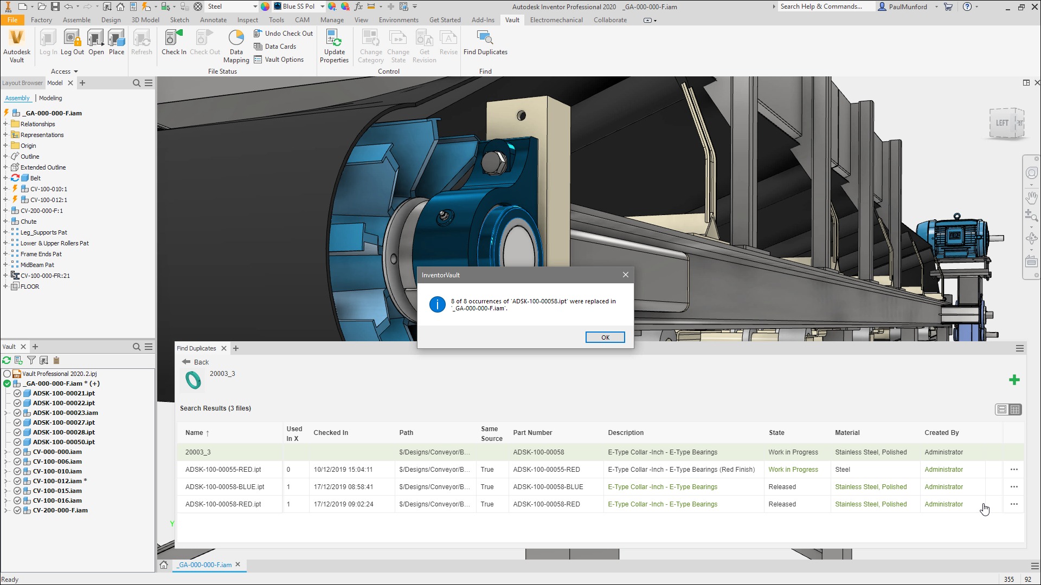Image resolution: width=1041 pixels, height=585 pixels.
Task: Select Vault Professional 2020.2.ipj radio circle
Action: point(7,374)
